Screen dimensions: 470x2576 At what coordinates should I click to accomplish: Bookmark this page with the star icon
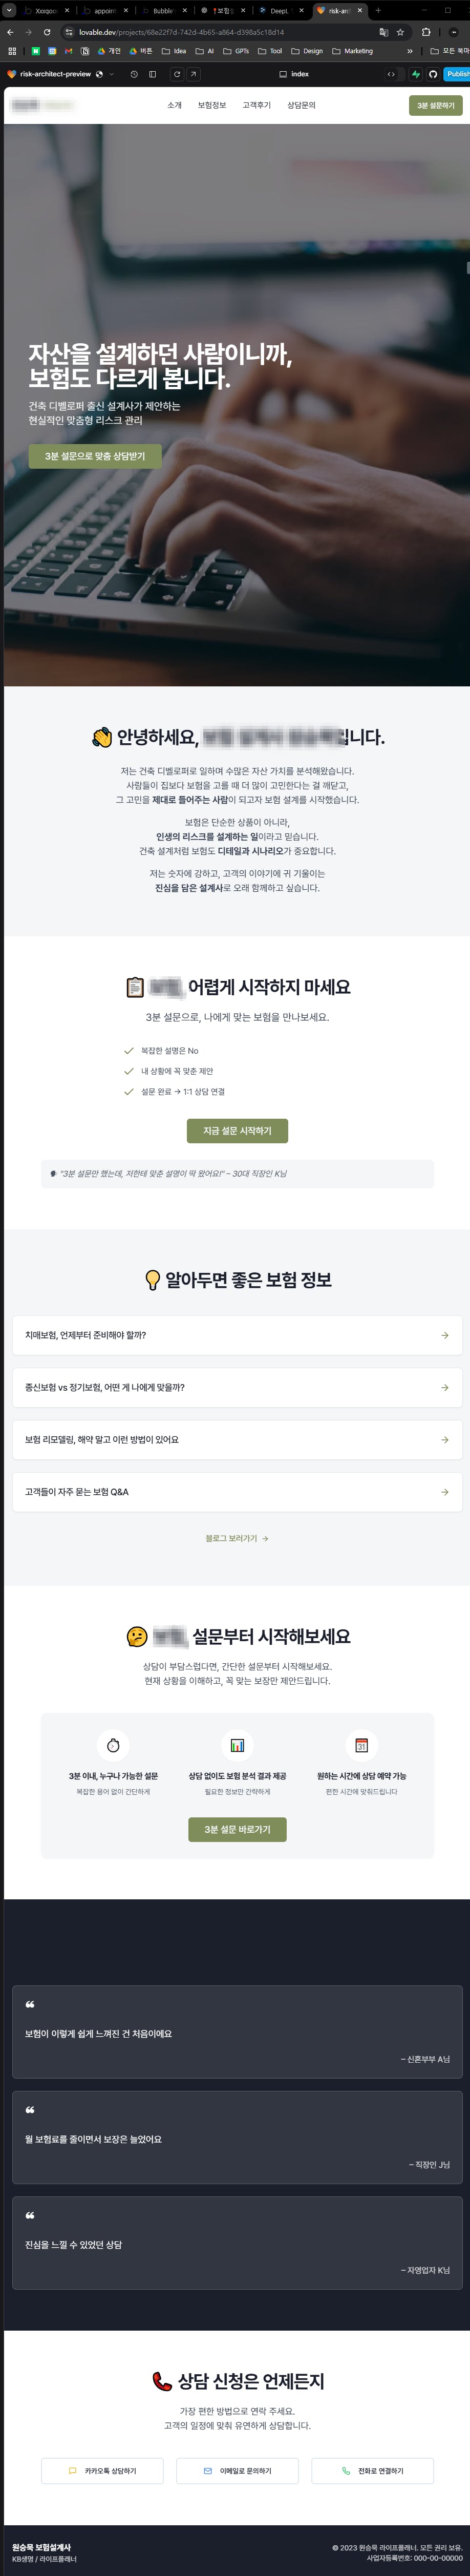(x=400, y=32)
